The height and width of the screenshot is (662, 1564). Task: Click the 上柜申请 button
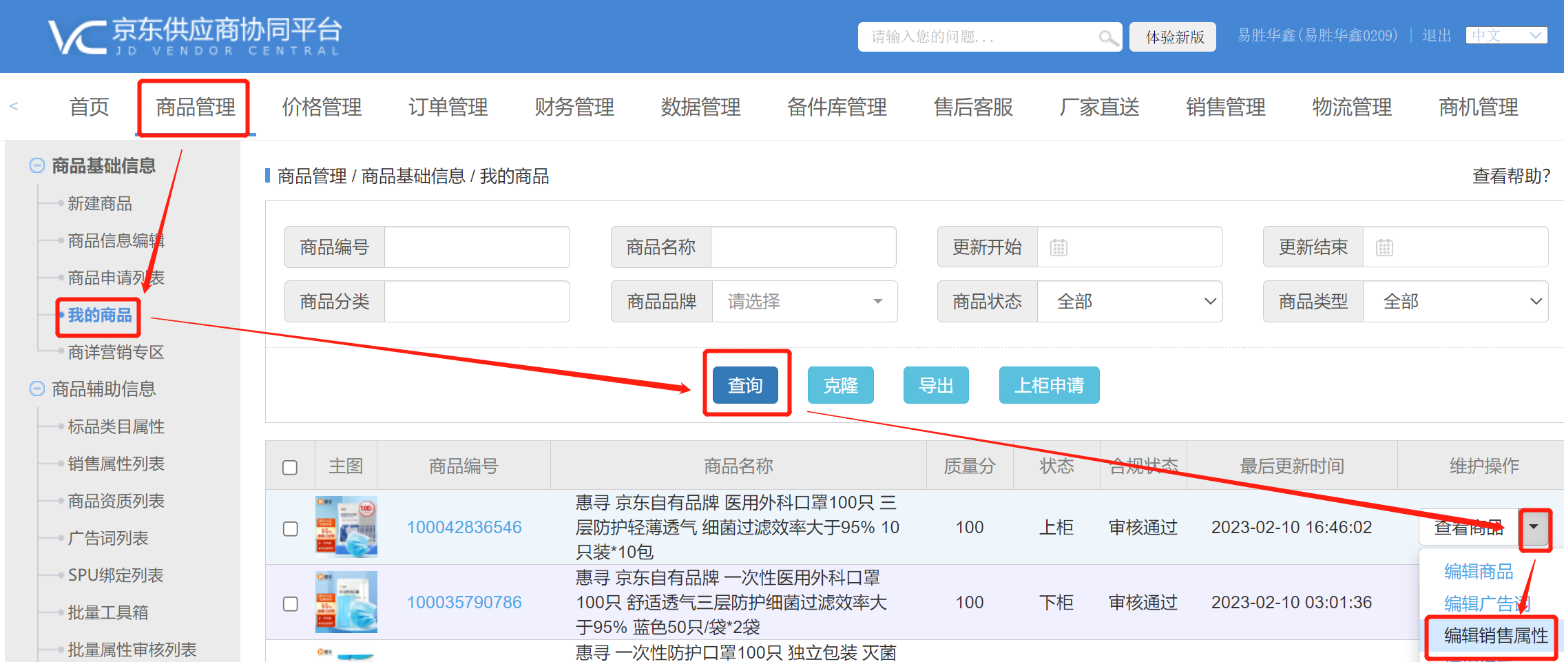click(x=1049, y=385)
